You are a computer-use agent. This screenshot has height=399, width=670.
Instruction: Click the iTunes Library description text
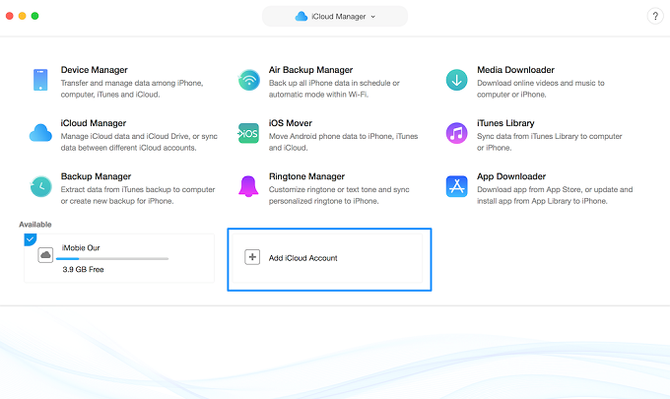click(550, 142)
